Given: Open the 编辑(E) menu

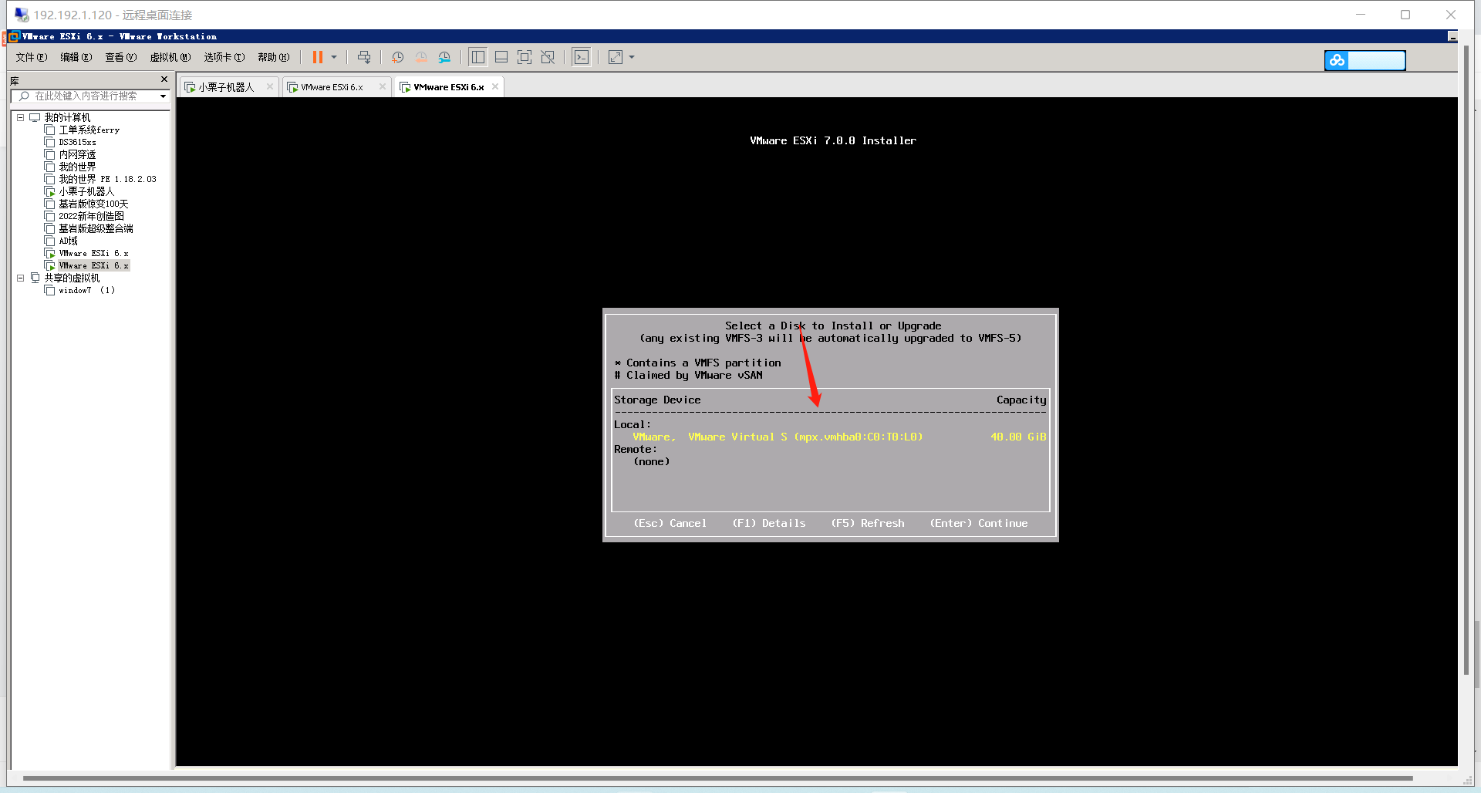Looking at the screenshot, I should (76, 57).
